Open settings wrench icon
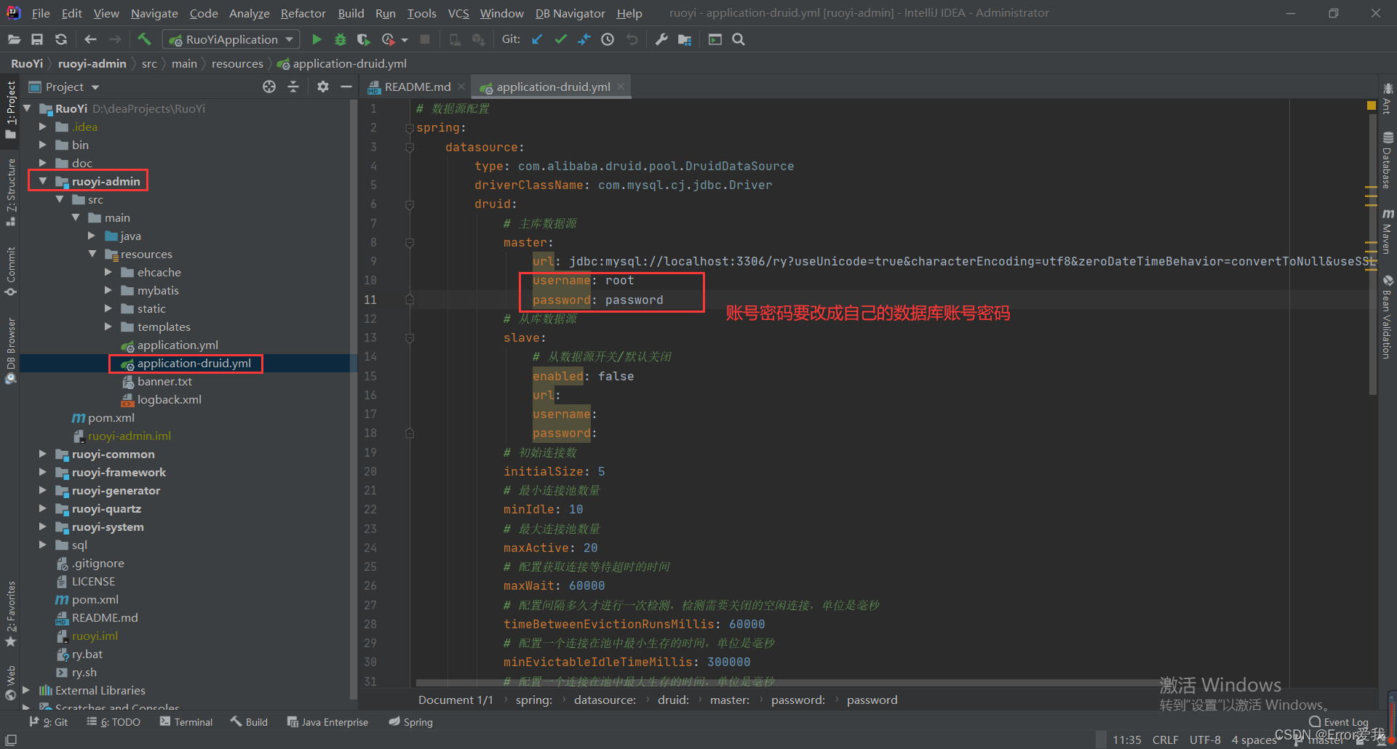 tap(661, 39)
